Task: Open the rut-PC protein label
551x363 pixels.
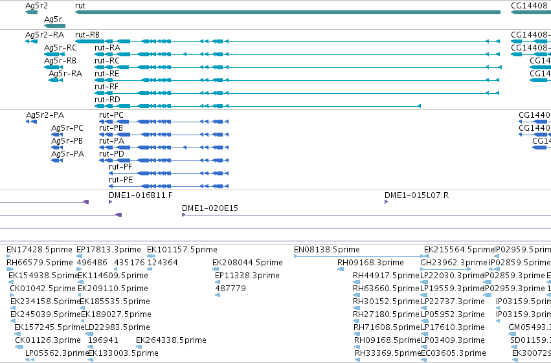Action: coord(111,115)
